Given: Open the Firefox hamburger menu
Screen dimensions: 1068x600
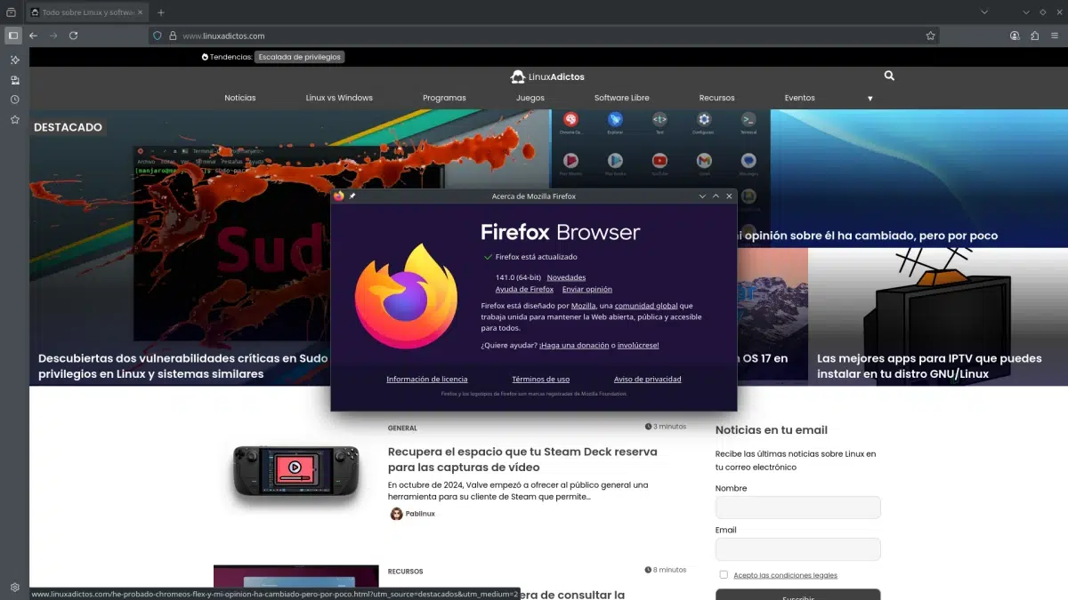Looking at the screenshot, I should (x=1055, y=36).
